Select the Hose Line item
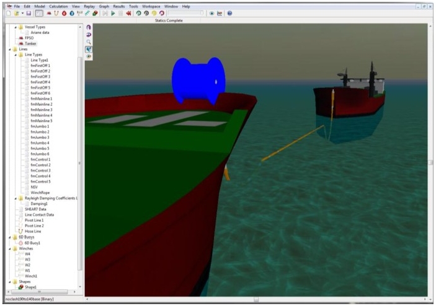436x306 pixels. (33, 231)
